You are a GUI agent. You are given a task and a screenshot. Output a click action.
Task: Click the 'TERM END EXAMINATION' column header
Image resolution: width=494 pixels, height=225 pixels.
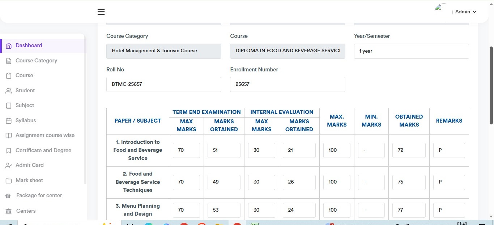206,112
